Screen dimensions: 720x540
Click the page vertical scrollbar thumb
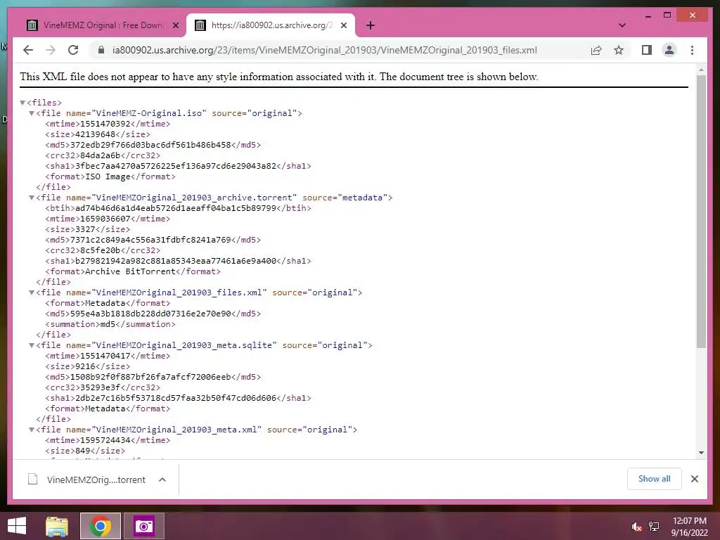pos(701,211)
